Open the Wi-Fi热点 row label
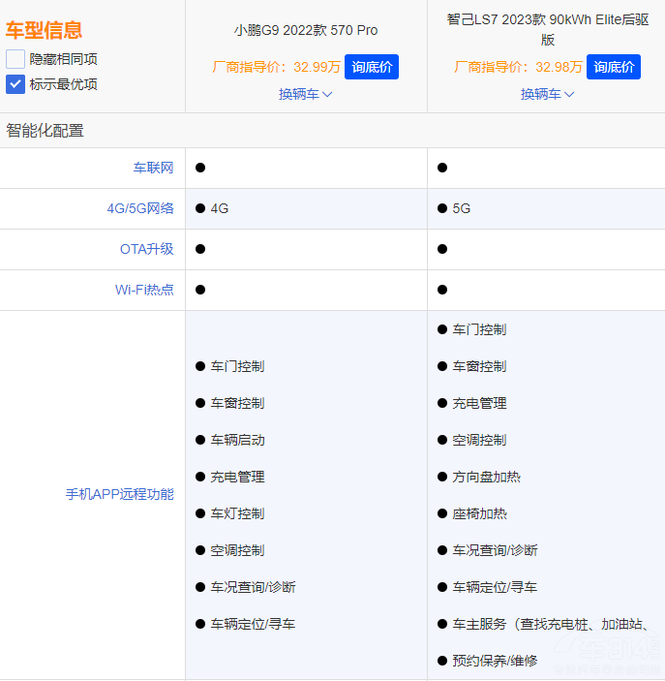Screen dimensions: 665x681 click(x=144, y=290)
